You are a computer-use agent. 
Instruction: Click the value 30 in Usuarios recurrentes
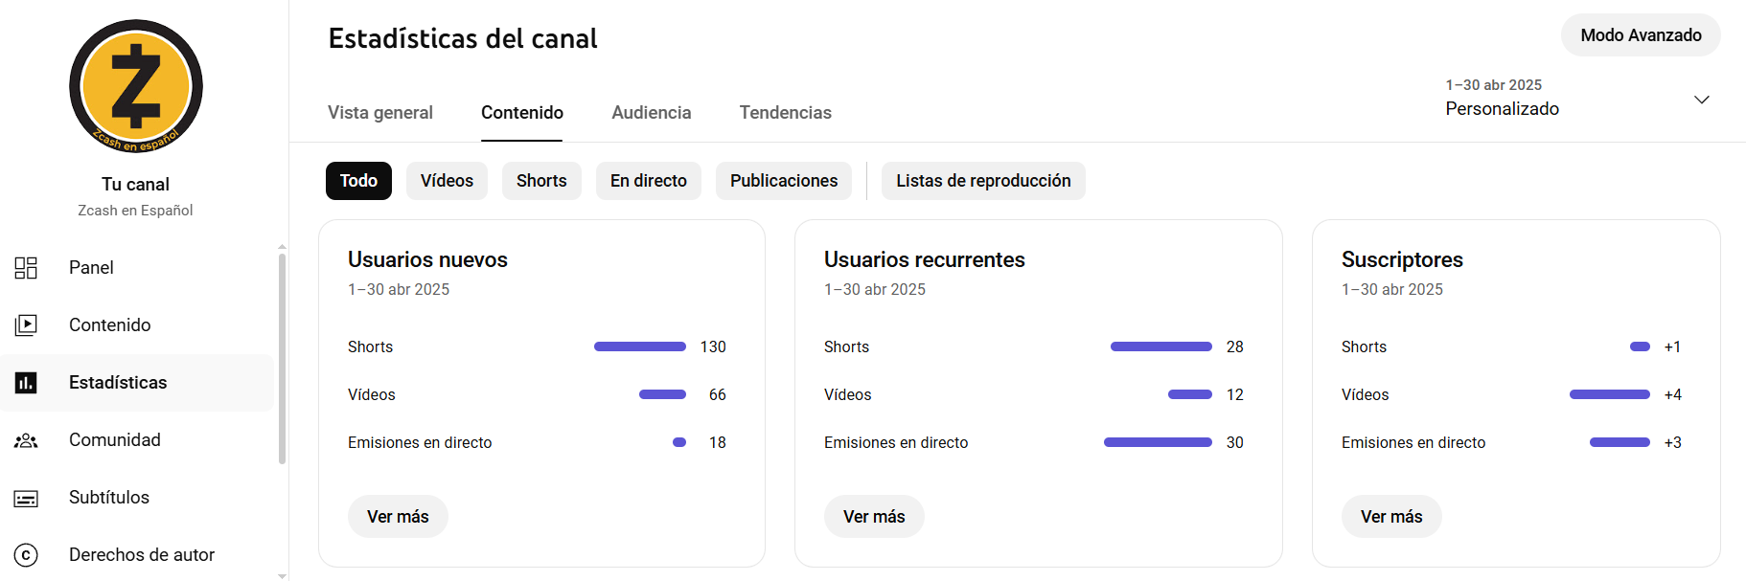tap(1235, 442)
